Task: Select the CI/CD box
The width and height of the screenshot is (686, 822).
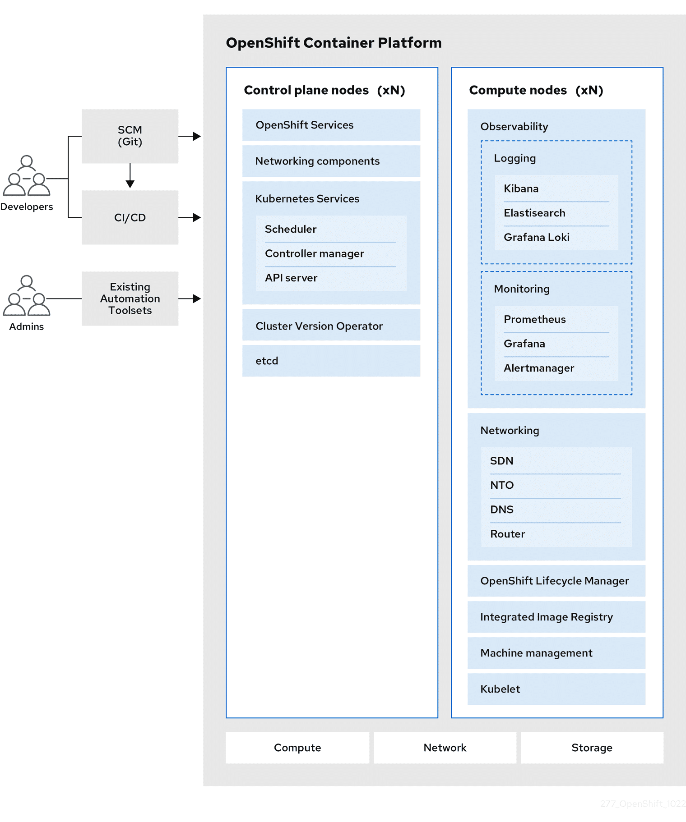Action: coord(130,217)
